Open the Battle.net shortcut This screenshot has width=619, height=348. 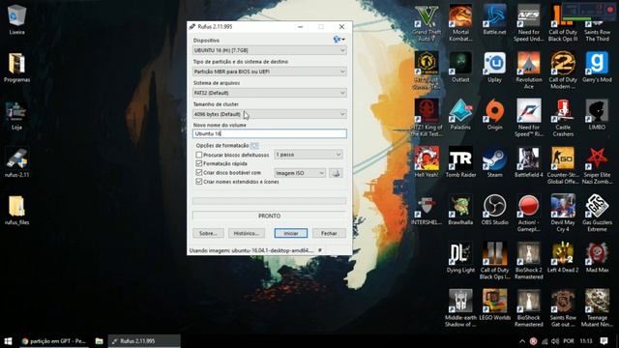tap(494, 19)
